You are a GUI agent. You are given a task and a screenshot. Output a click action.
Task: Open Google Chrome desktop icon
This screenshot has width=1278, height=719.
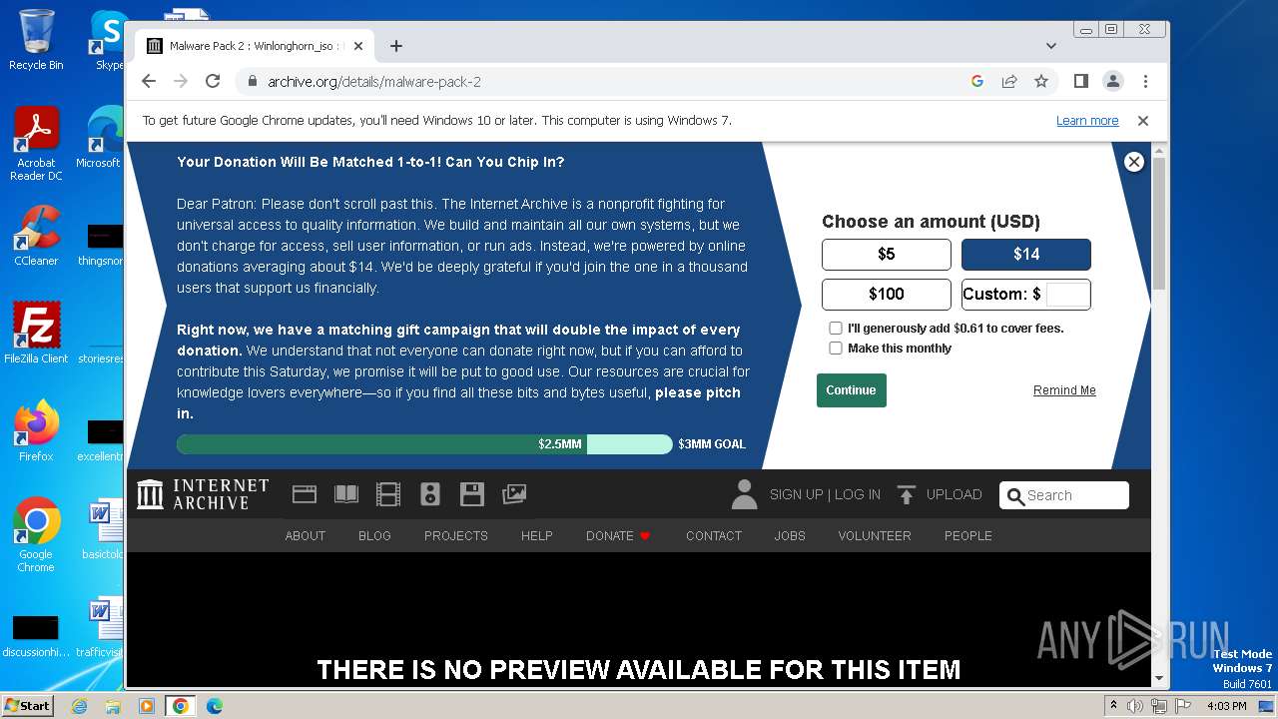[x=36, y=535]
